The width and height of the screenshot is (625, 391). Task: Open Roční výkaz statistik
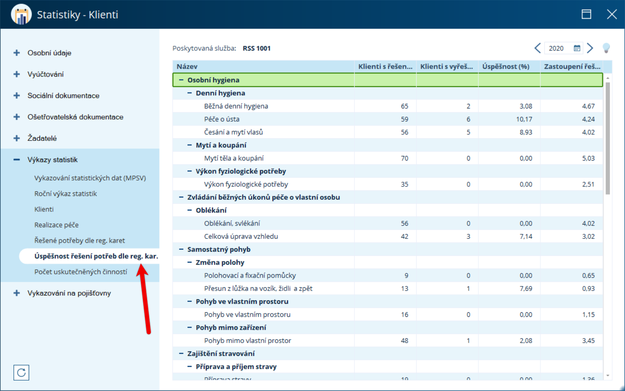[65, 194]
